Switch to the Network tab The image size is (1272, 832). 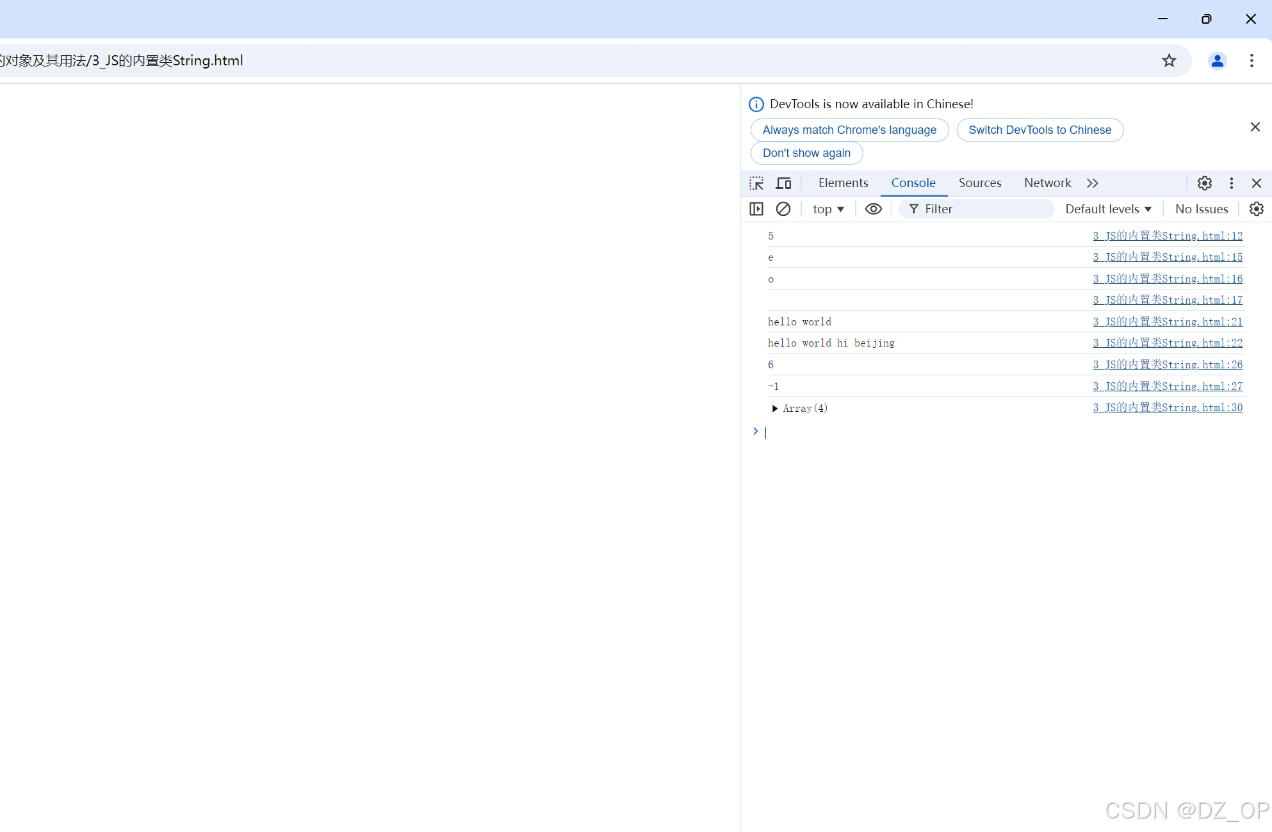coord(1047,183)
